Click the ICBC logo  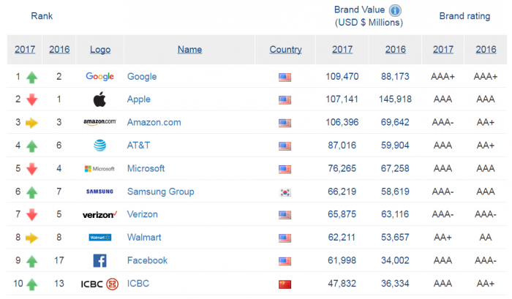[x=99, y=284]
